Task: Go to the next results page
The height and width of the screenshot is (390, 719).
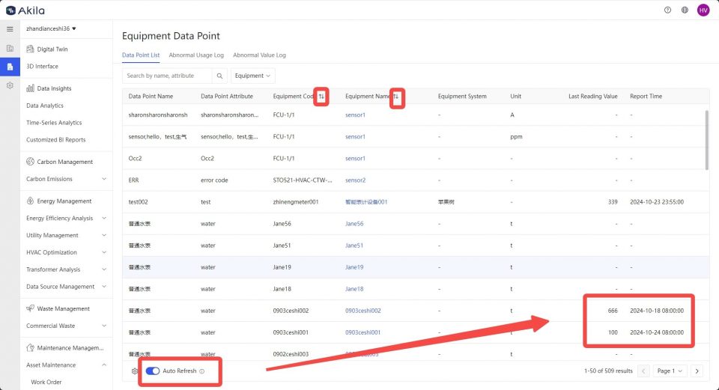Action: click(x=697, y=371)
